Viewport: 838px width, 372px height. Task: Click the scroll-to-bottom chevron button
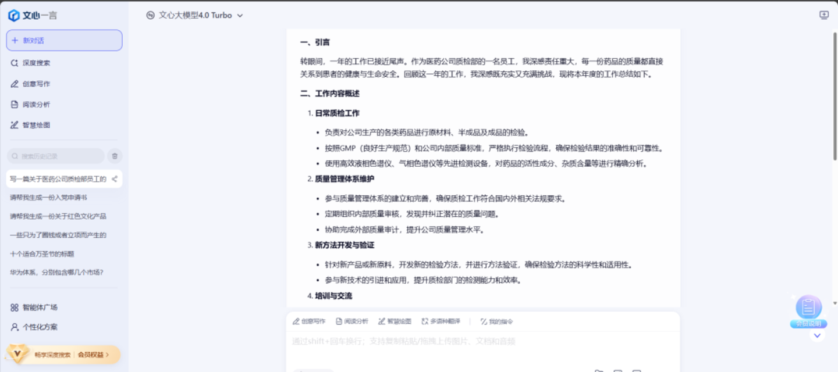817,335
